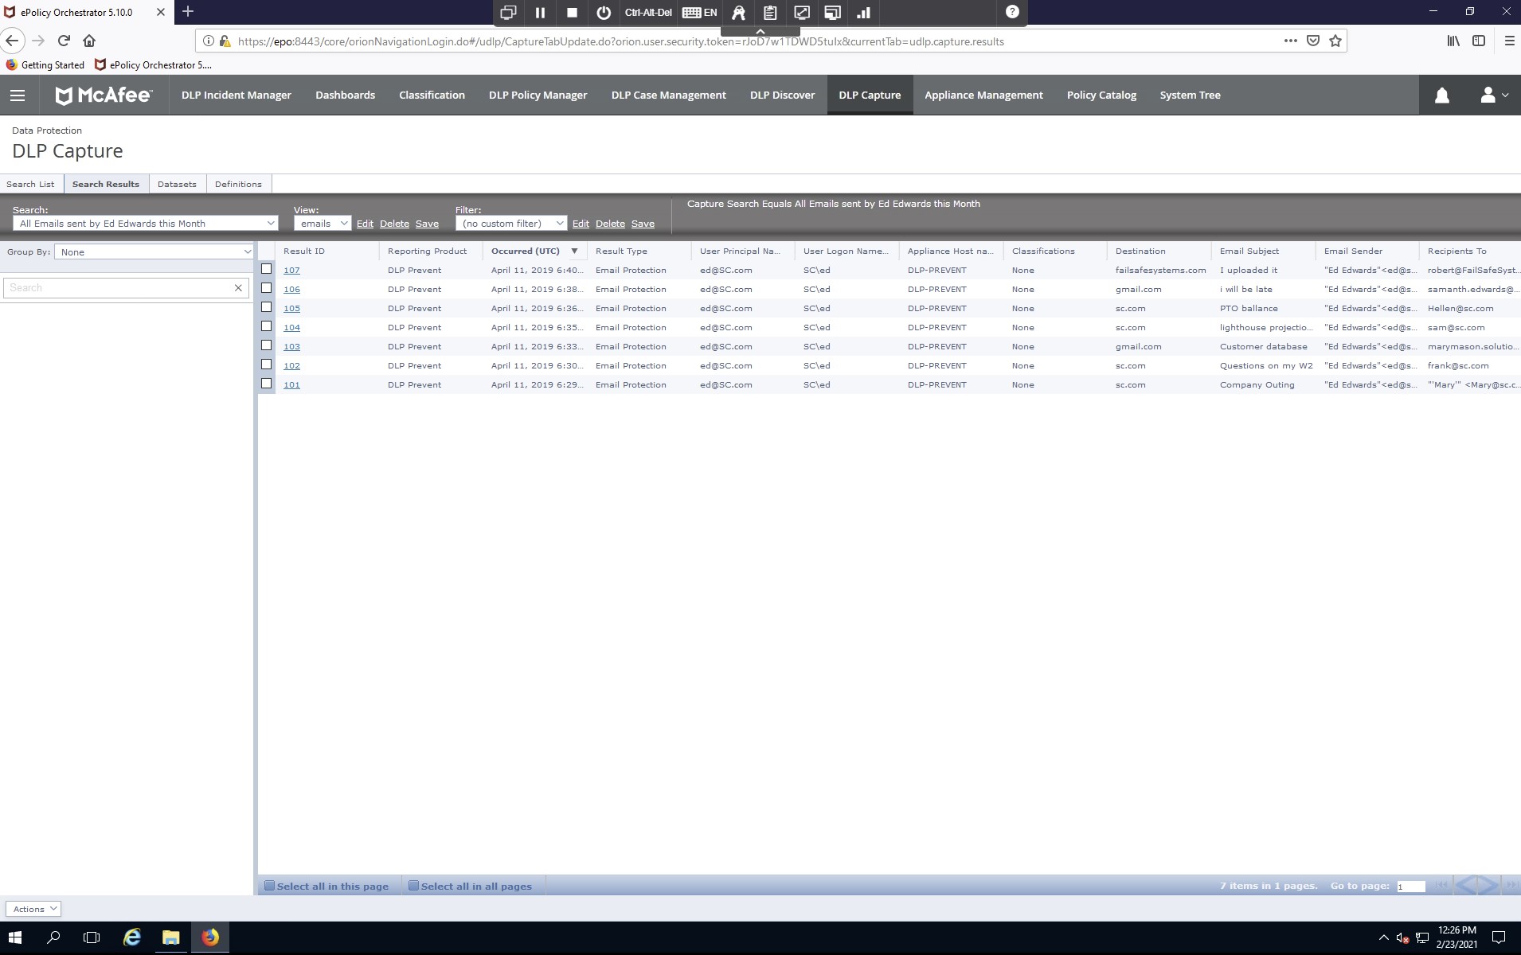Click the help question mark icon
Screen dimensions: 1521x955
[1012, 12]
